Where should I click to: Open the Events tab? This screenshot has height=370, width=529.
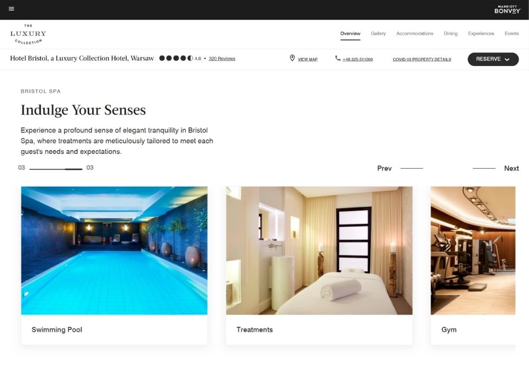(512, 33)
